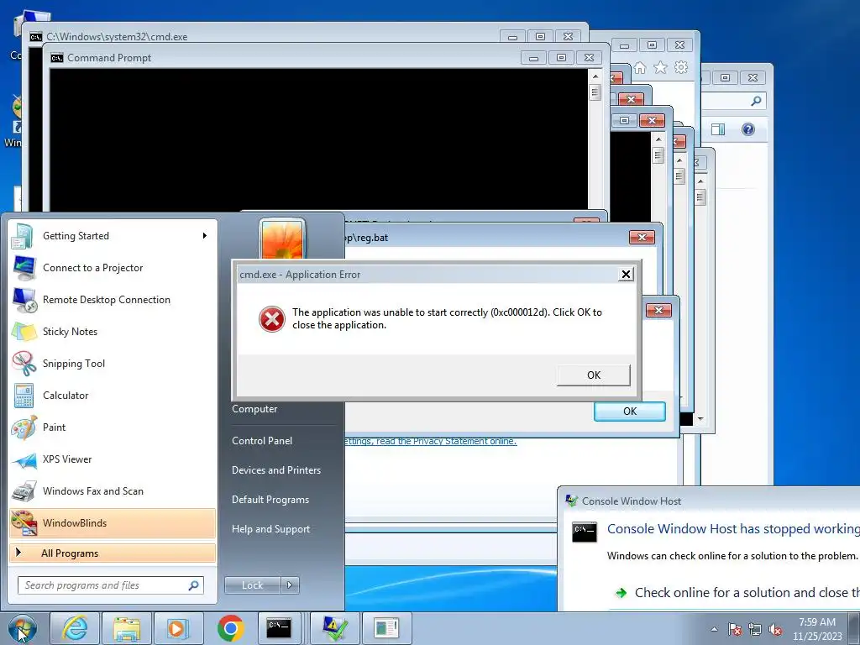Click the WindowBlinds icon in Start menu
Screen dimensions: 860x645
[24, 522]
